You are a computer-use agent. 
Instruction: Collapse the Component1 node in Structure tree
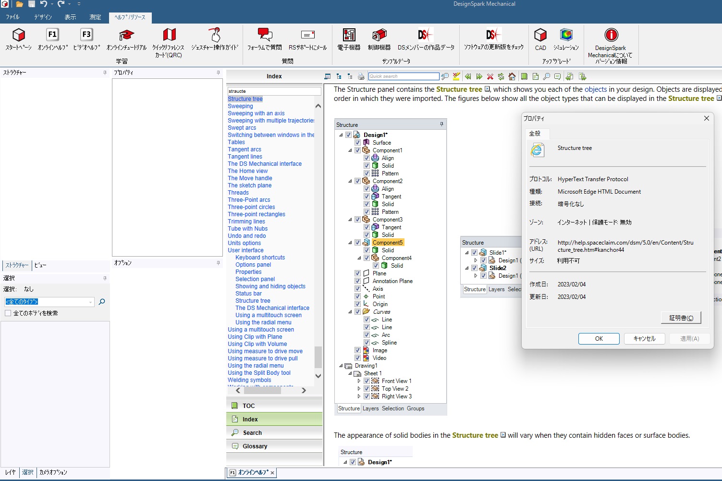coord(350,150)
